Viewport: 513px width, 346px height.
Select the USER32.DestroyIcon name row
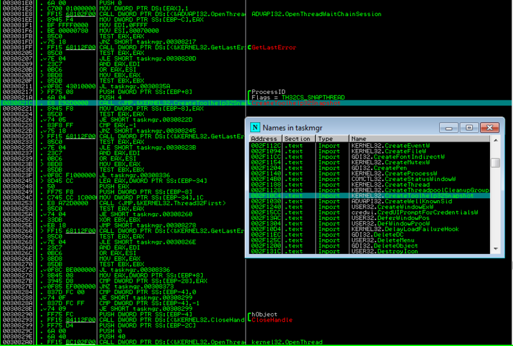369,251
